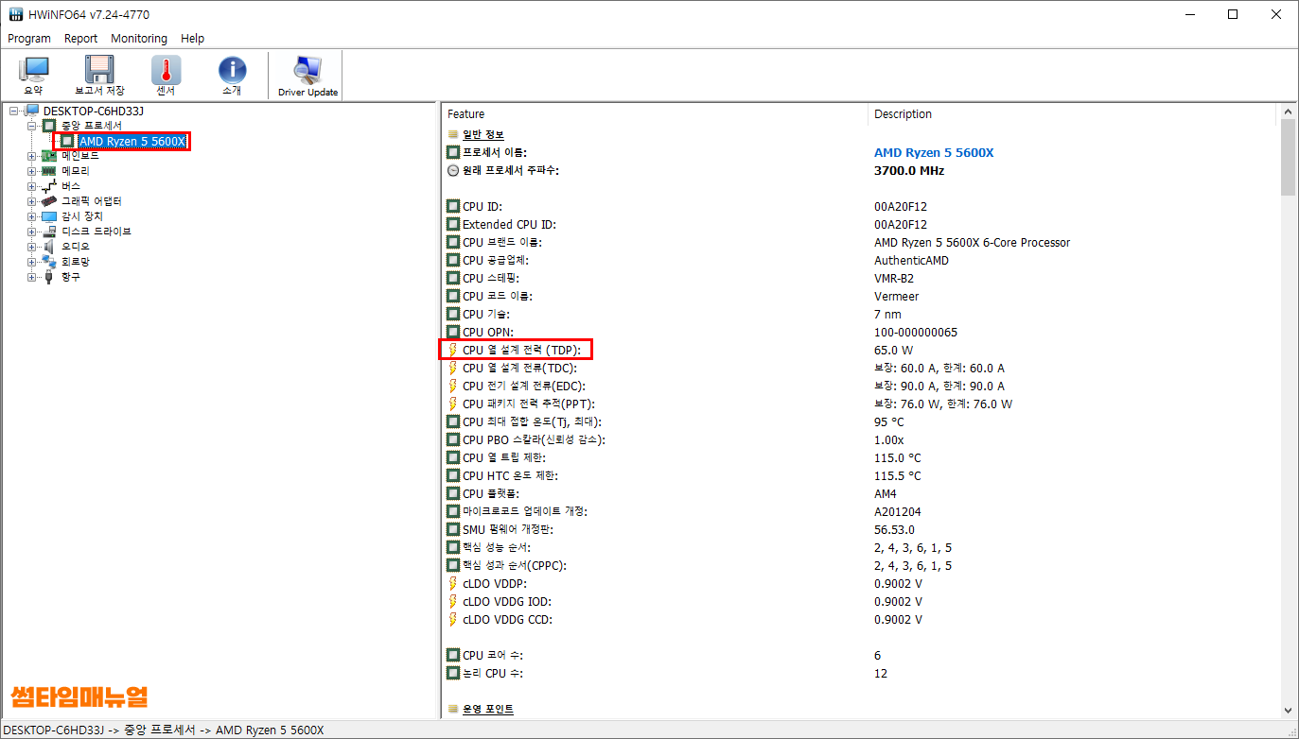Click the network icon beside 회로망
The width and height of the screenshot is (1299, 739).
(48, 262)
